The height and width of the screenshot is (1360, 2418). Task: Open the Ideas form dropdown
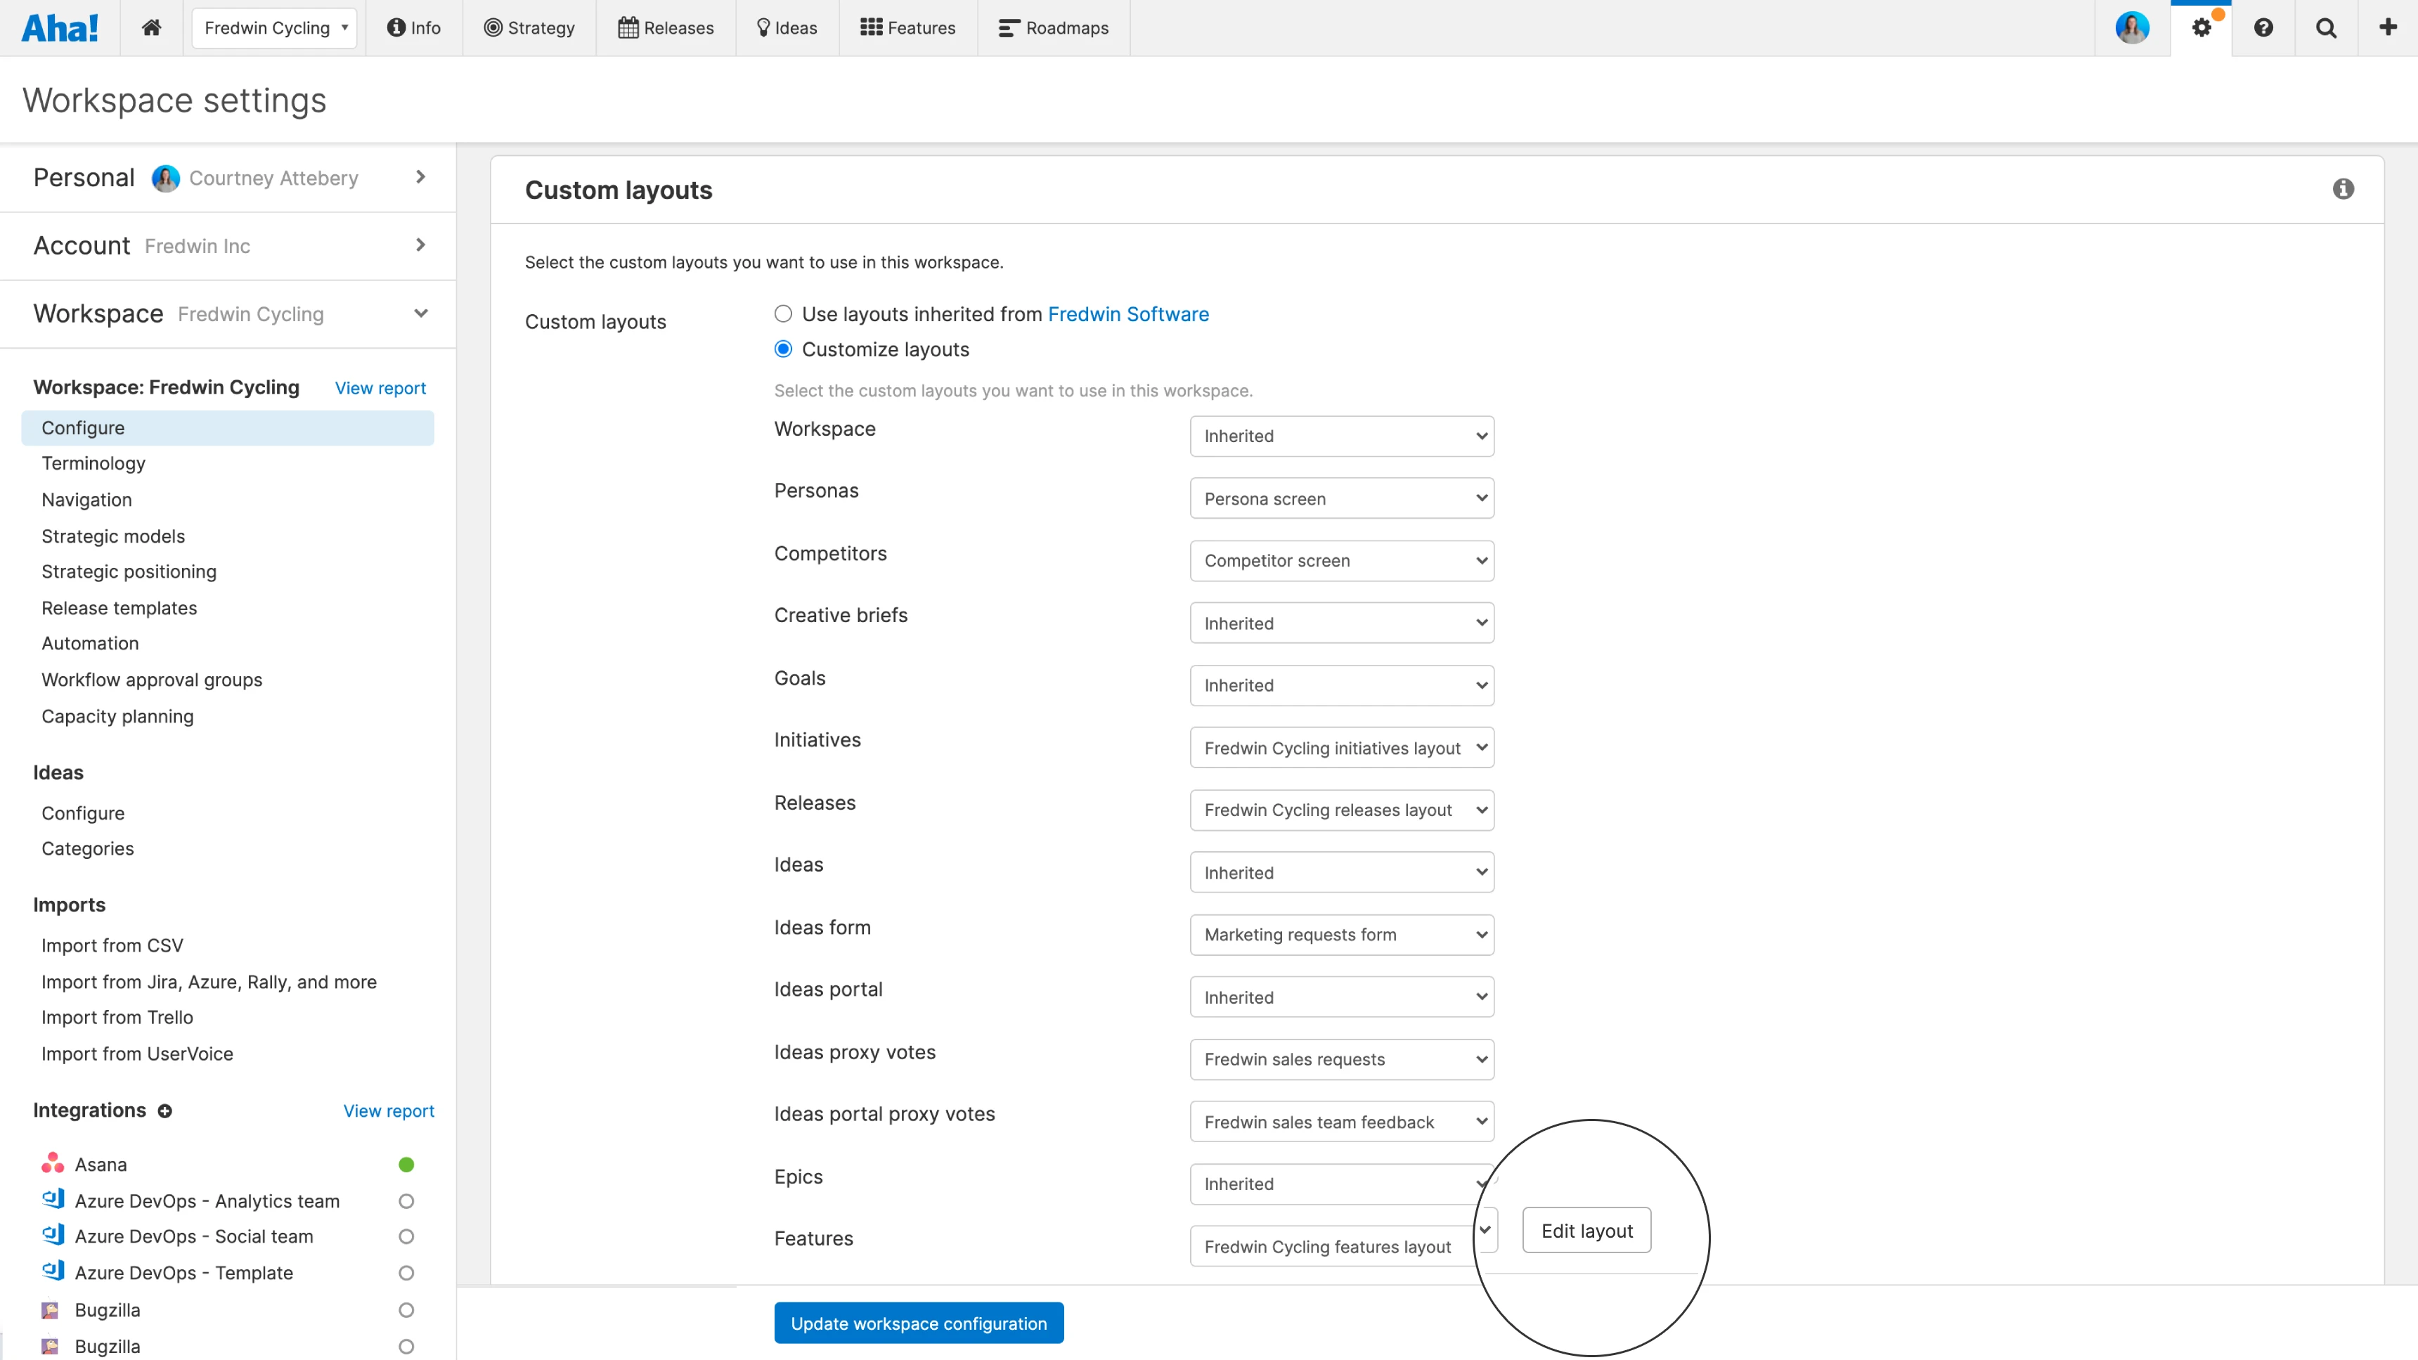click(x=1341, y=934)
